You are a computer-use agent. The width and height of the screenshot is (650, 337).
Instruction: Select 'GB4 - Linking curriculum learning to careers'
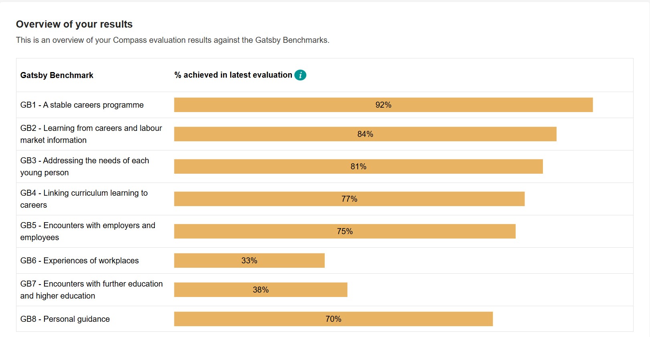coord(84,199)
